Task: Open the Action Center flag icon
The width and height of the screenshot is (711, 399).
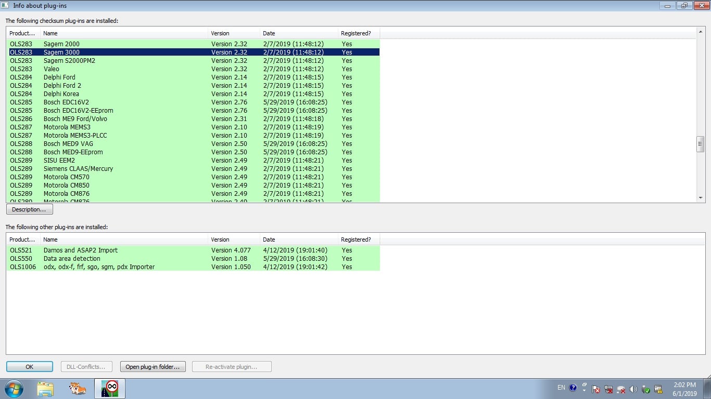Action: (596, 389)
